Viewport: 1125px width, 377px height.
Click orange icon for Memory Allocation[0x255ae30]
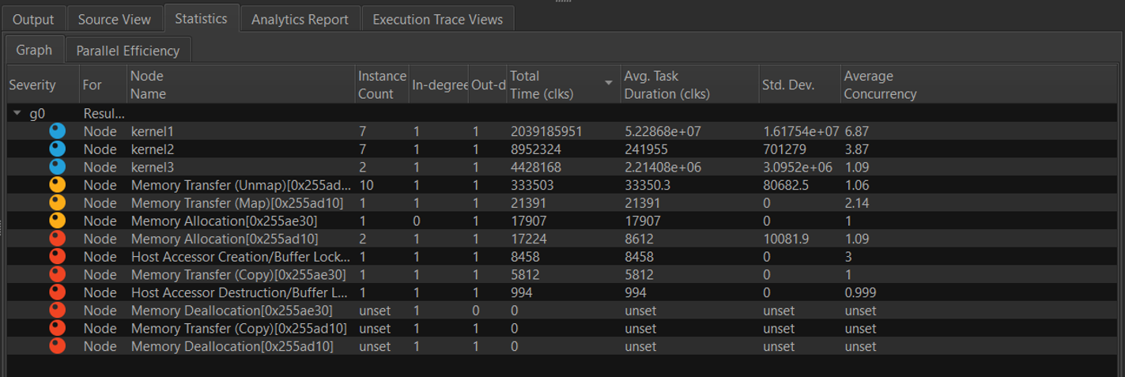[x=57, y=221]
